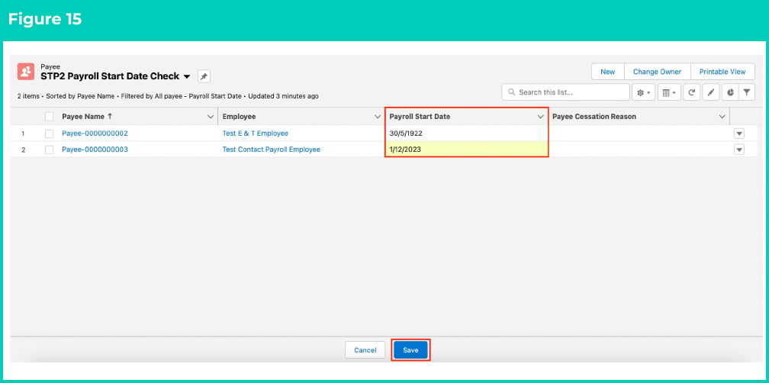Click the Change Owner button

(657, 72)
